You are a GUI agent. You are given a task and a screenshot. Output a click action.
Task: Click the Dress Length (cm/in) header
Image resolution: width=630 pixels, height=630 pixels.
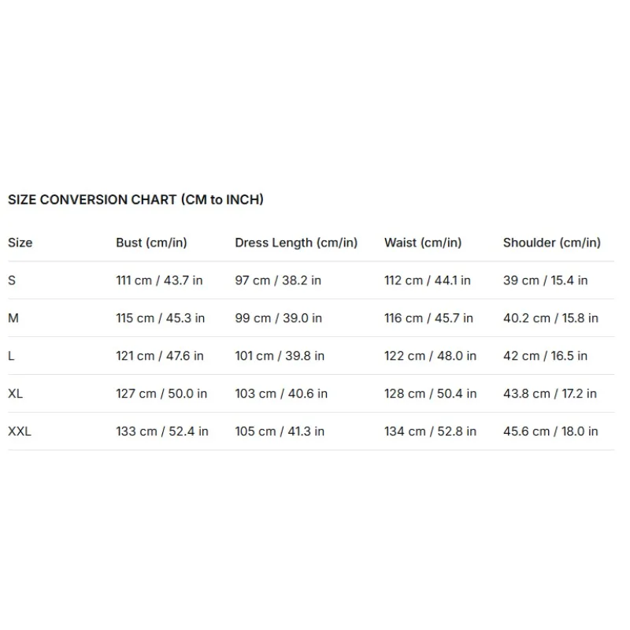[x=296, y=243]
